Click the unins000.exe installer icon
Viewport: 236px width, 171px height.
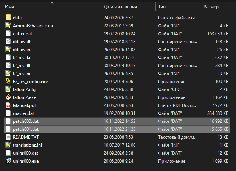8,161
